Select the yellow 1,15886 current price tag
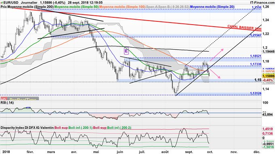Screen dimensions: 275x154 coord(269,76)
